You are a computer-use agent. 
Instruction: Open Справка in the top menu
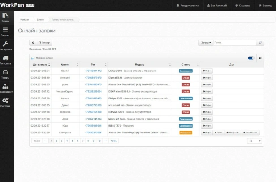243,5
